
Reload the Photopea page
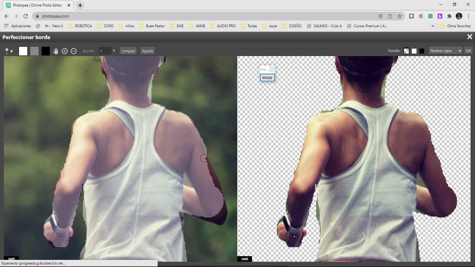point(26,16)
